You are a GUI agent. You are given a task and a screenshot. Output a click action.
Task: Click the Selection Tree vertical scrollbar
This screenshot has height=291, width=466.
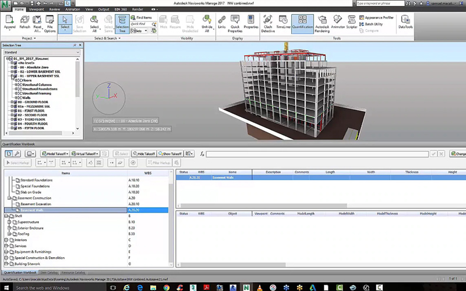tap(77, 93)
